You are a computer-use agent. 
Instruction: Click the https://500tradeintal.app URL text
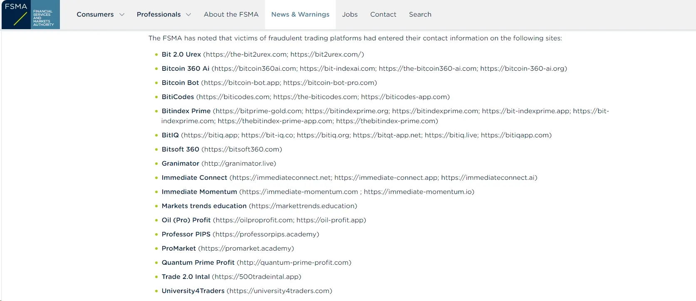click(x=257, y=277)
